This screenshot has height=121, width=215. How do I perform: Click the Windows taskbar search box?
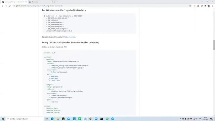[x=25, y=119]
